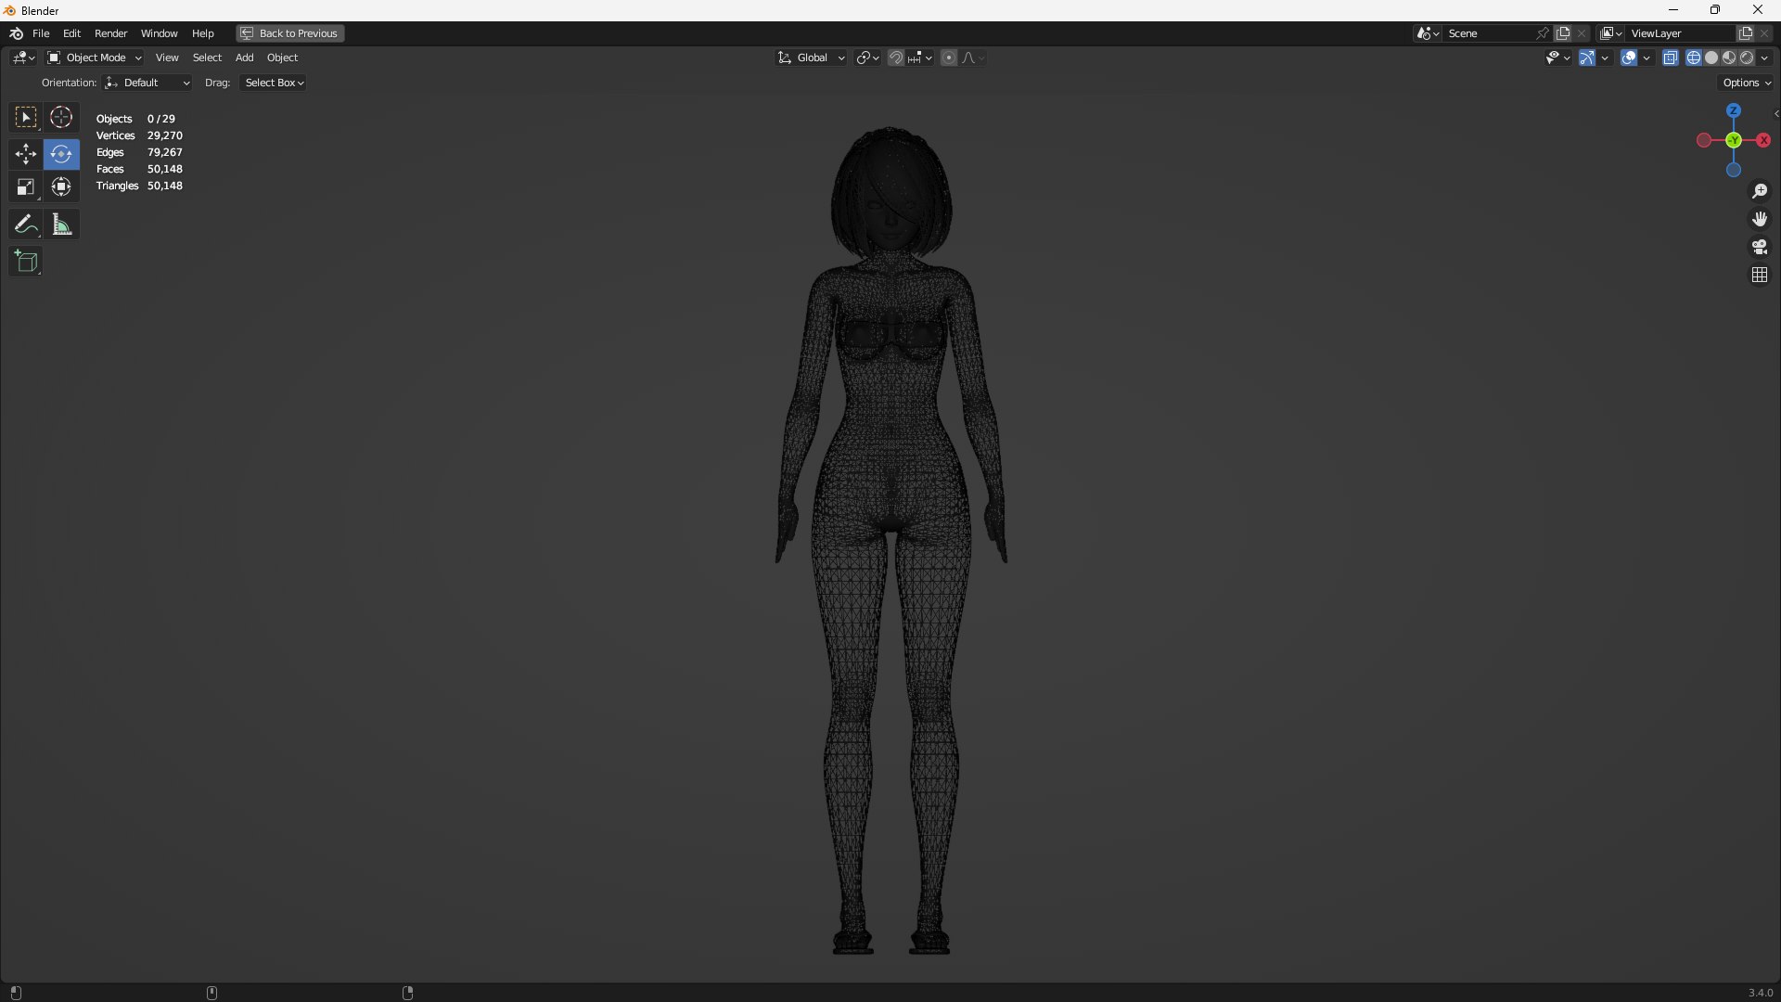This screenshot has width=1781, height=1002.
Task: Activate the 3D Cursor tool
Action: 61,118
